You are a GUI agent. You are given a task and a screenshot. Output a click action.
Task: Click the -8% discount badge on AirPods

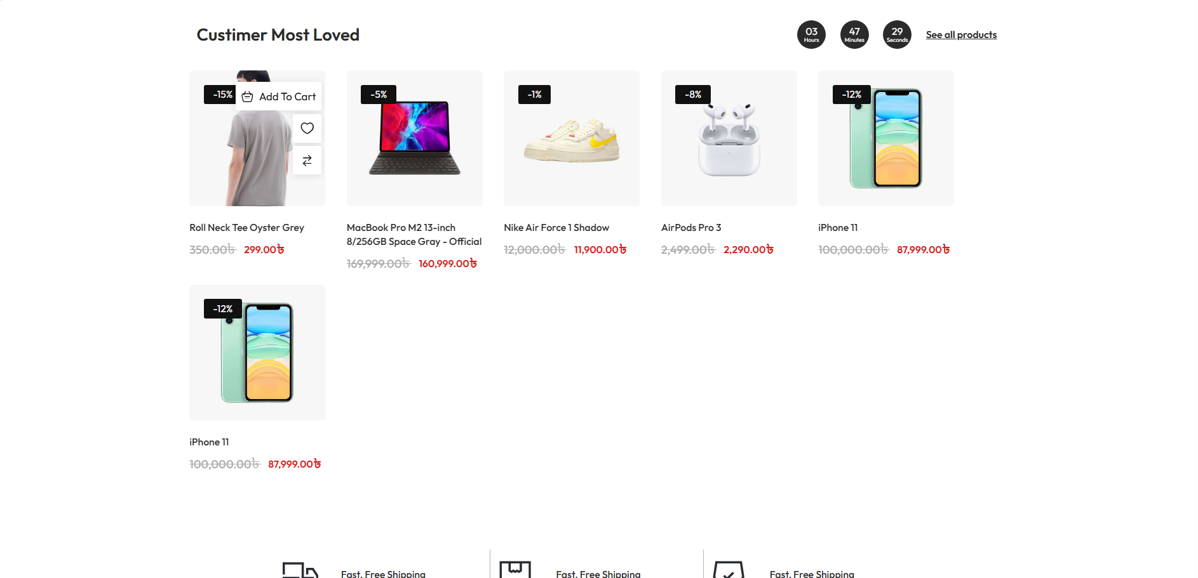click(693, 95)
